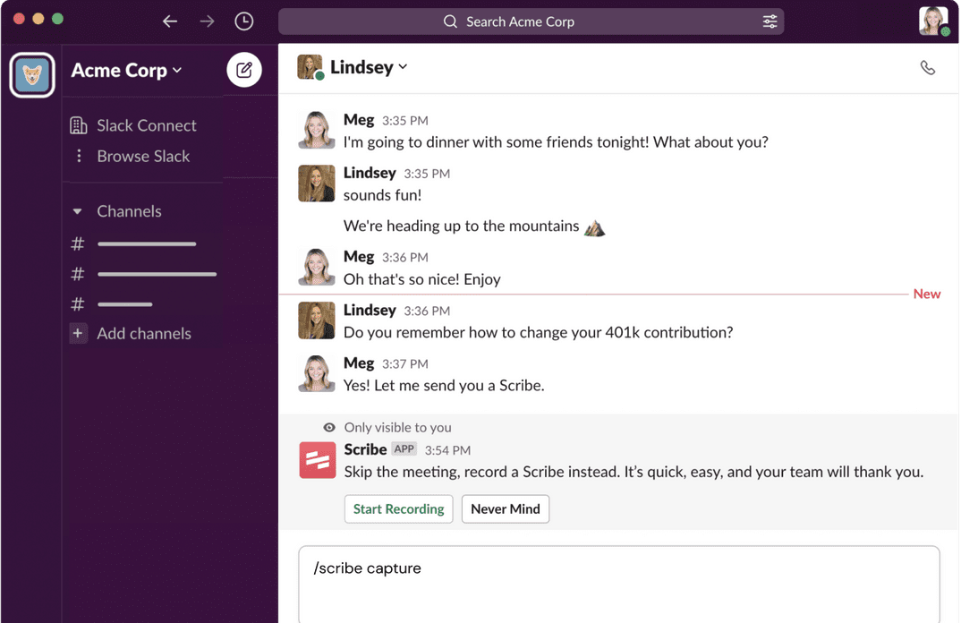The image size is (961, 623).
Task: Open search filters via the sliders icon
Action: click(770, 21)
